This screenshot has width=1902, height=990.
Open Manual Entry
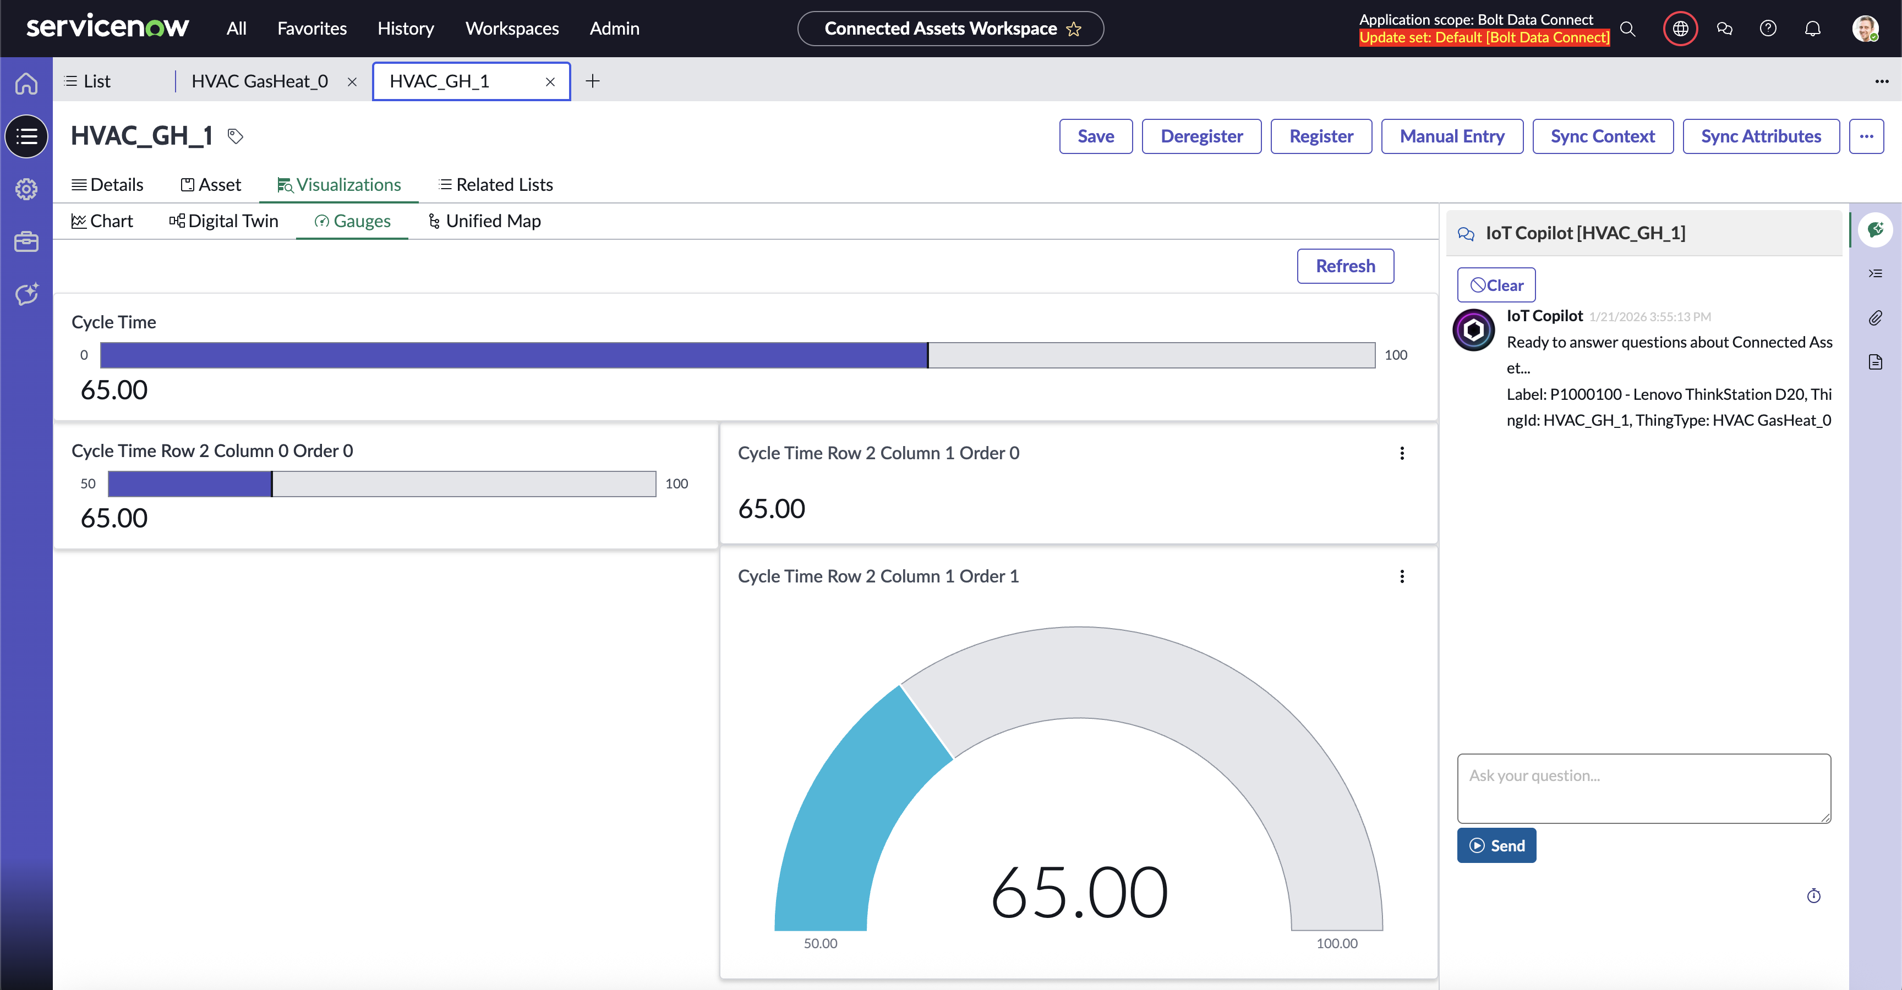pyautogui.click(x=1452, y=136)
